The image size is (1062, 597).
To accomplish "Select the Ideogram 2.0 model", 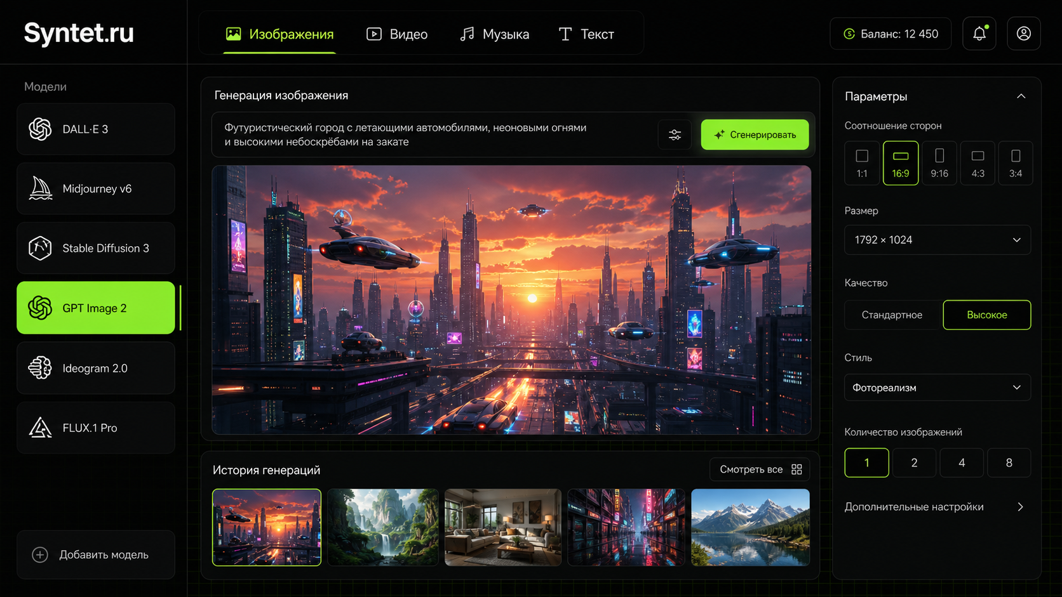I will coord(96,368).
